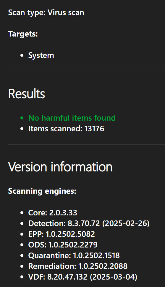Select the Scanning engines label
Screen dimensions: 165x287
coord(42,191)
